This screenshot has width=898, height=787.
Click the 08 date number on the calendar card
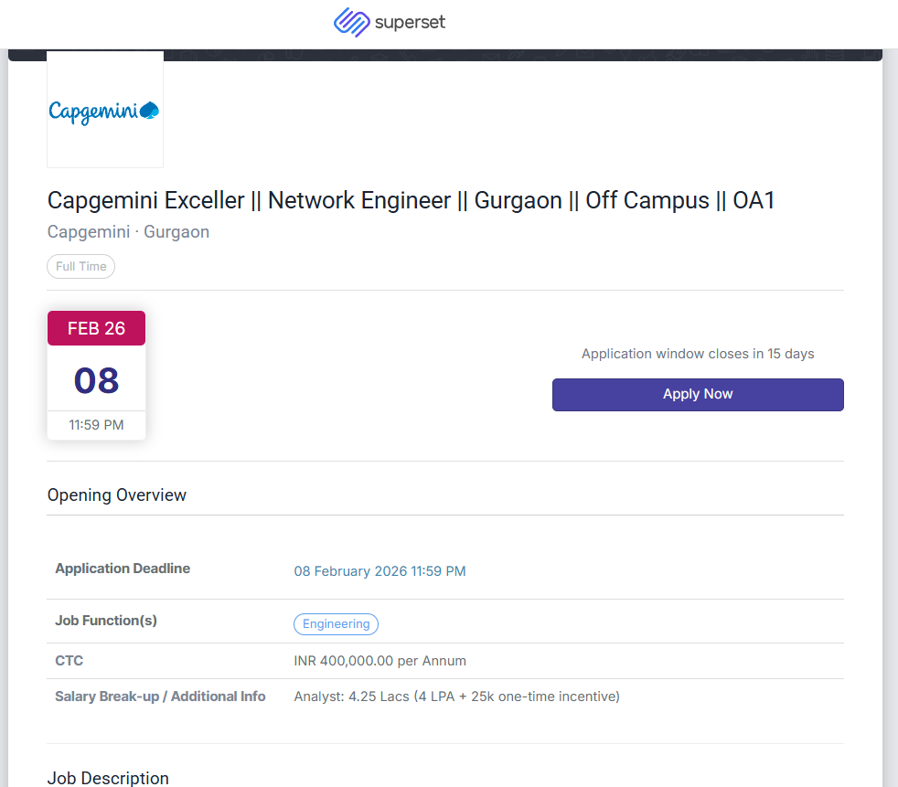pyautogui.click(x=96, y=380)
